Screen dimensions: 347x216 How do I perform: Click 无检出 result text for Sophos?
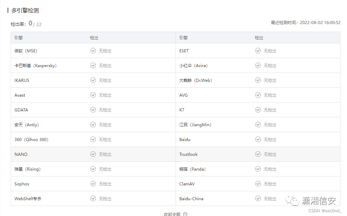(x=105, y=184)
